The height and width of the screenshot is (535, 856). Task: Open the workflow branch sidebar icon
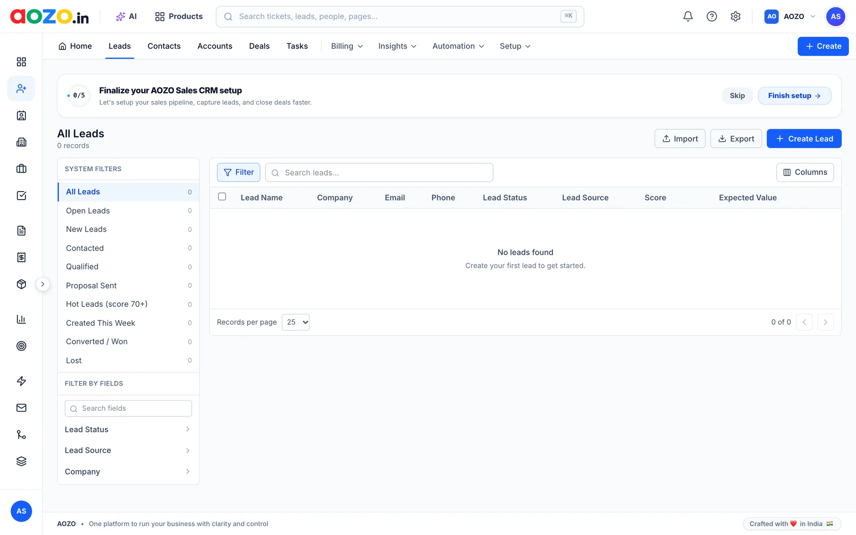pos(21,435)
